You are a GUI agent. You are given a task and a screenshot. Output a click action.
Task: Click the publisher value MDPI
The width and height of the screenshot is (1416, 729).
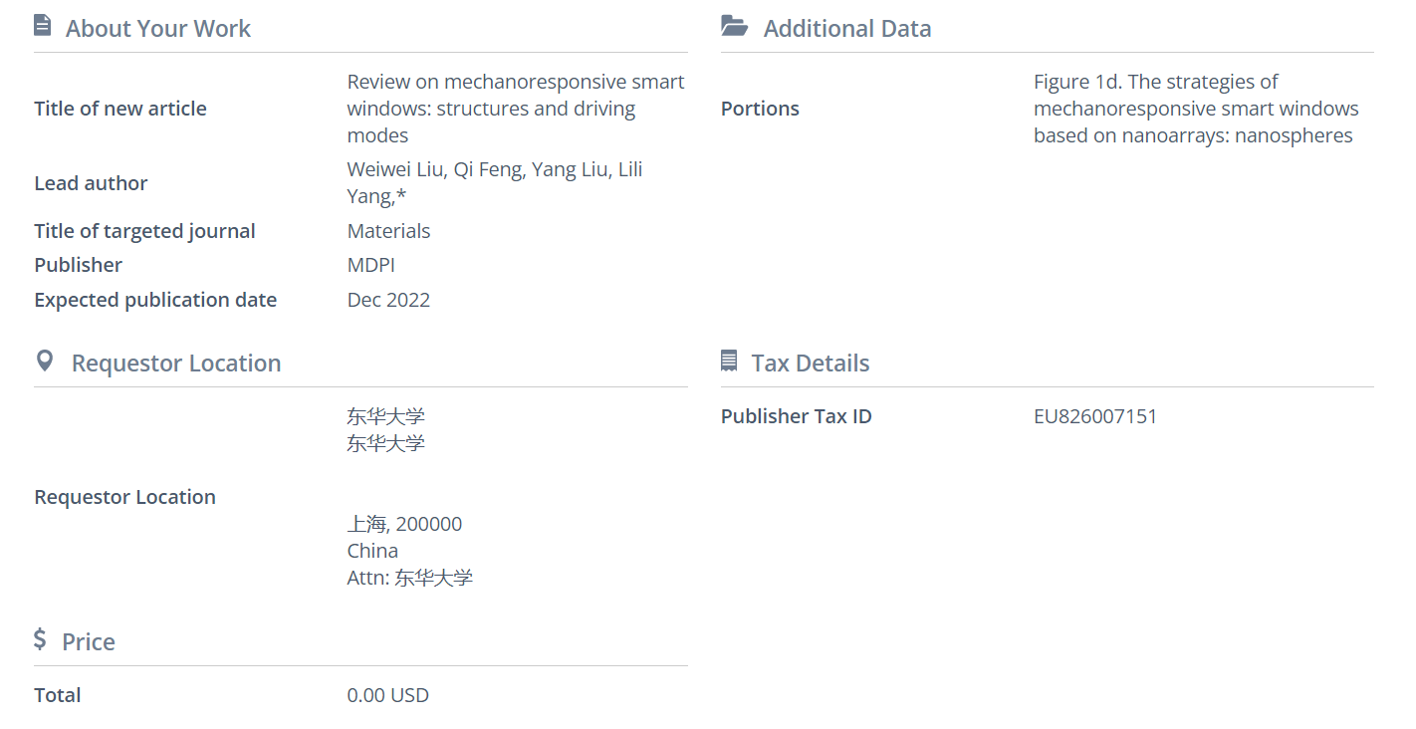tap(371, 265)
